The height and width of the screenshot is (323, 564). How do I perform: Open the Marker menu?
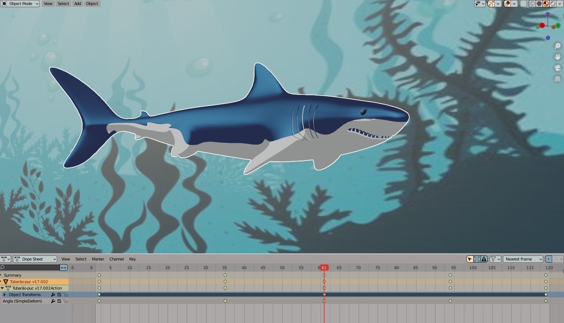point(98,259)
